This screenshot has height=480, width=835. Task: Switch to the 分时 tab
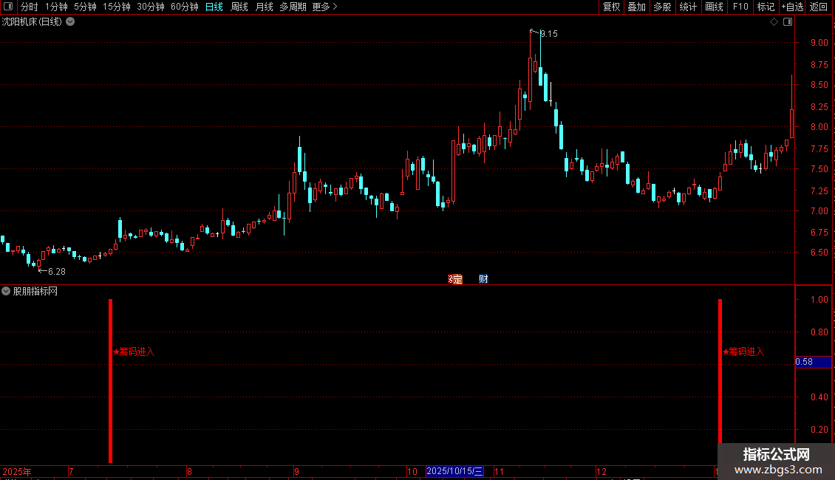[x=30, y=7]
